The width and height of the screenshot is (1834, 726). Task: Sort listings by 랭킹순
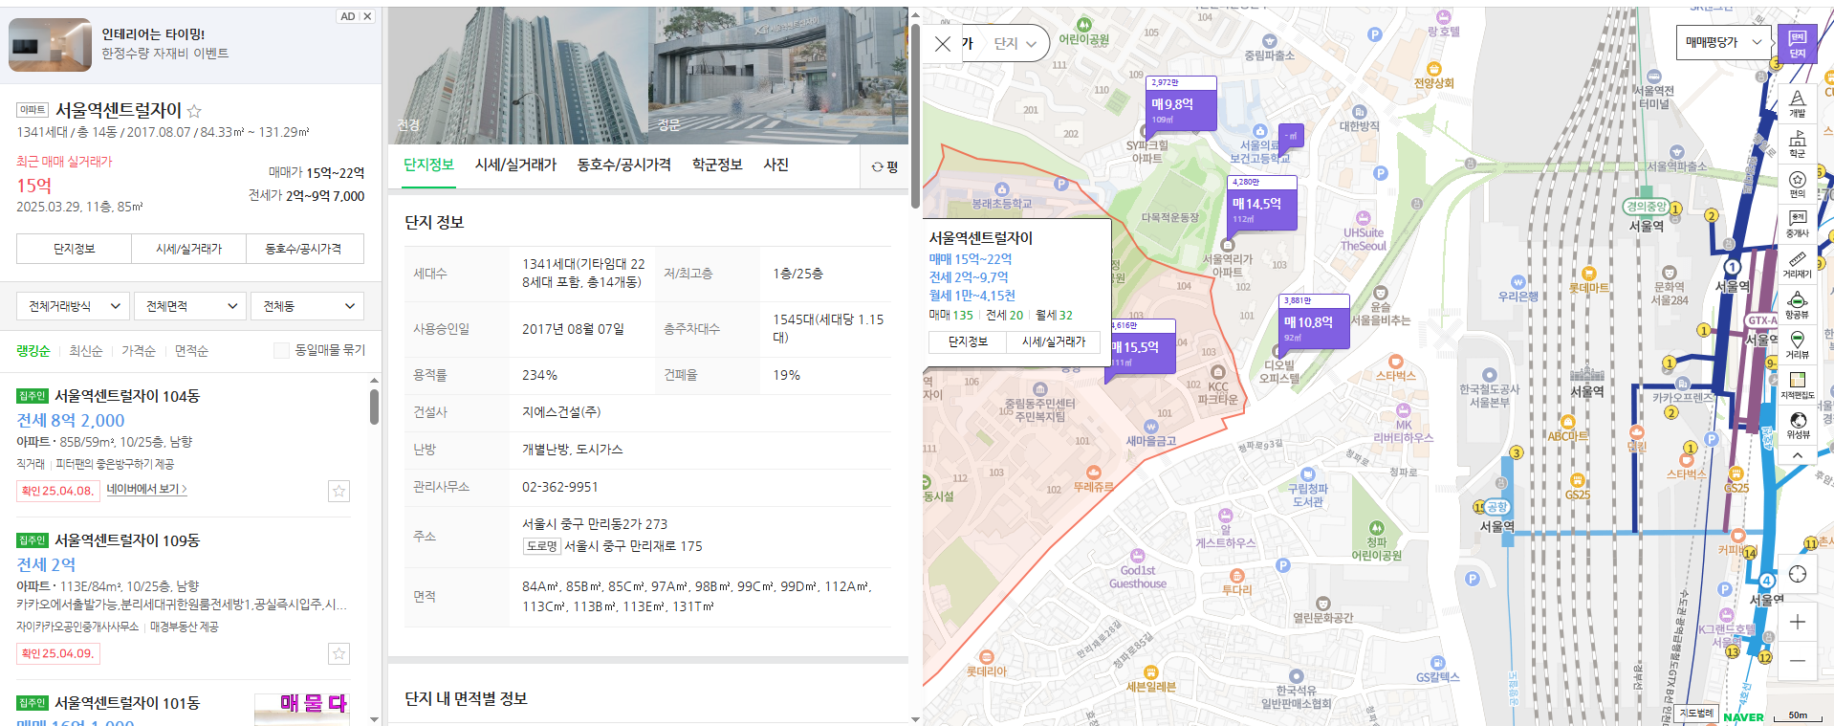pyautogui.click(x=33, y=351)
